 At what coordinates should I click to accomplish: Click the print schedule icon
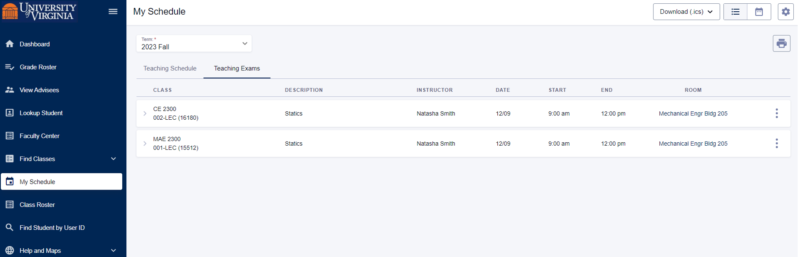[782, 44]
